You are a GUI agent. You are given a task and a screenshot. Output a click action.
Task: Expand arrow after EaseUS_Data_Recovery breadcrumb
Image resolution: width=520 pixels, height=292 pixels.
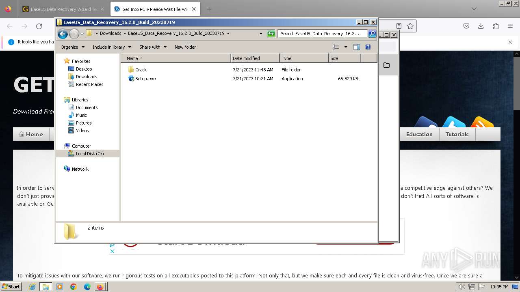pos(228,33)
